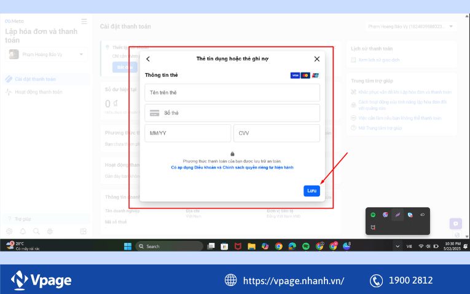Open Chính sách quyền riêng tư link
This screenshot has height=294, width=470.
tap(258, 167)
